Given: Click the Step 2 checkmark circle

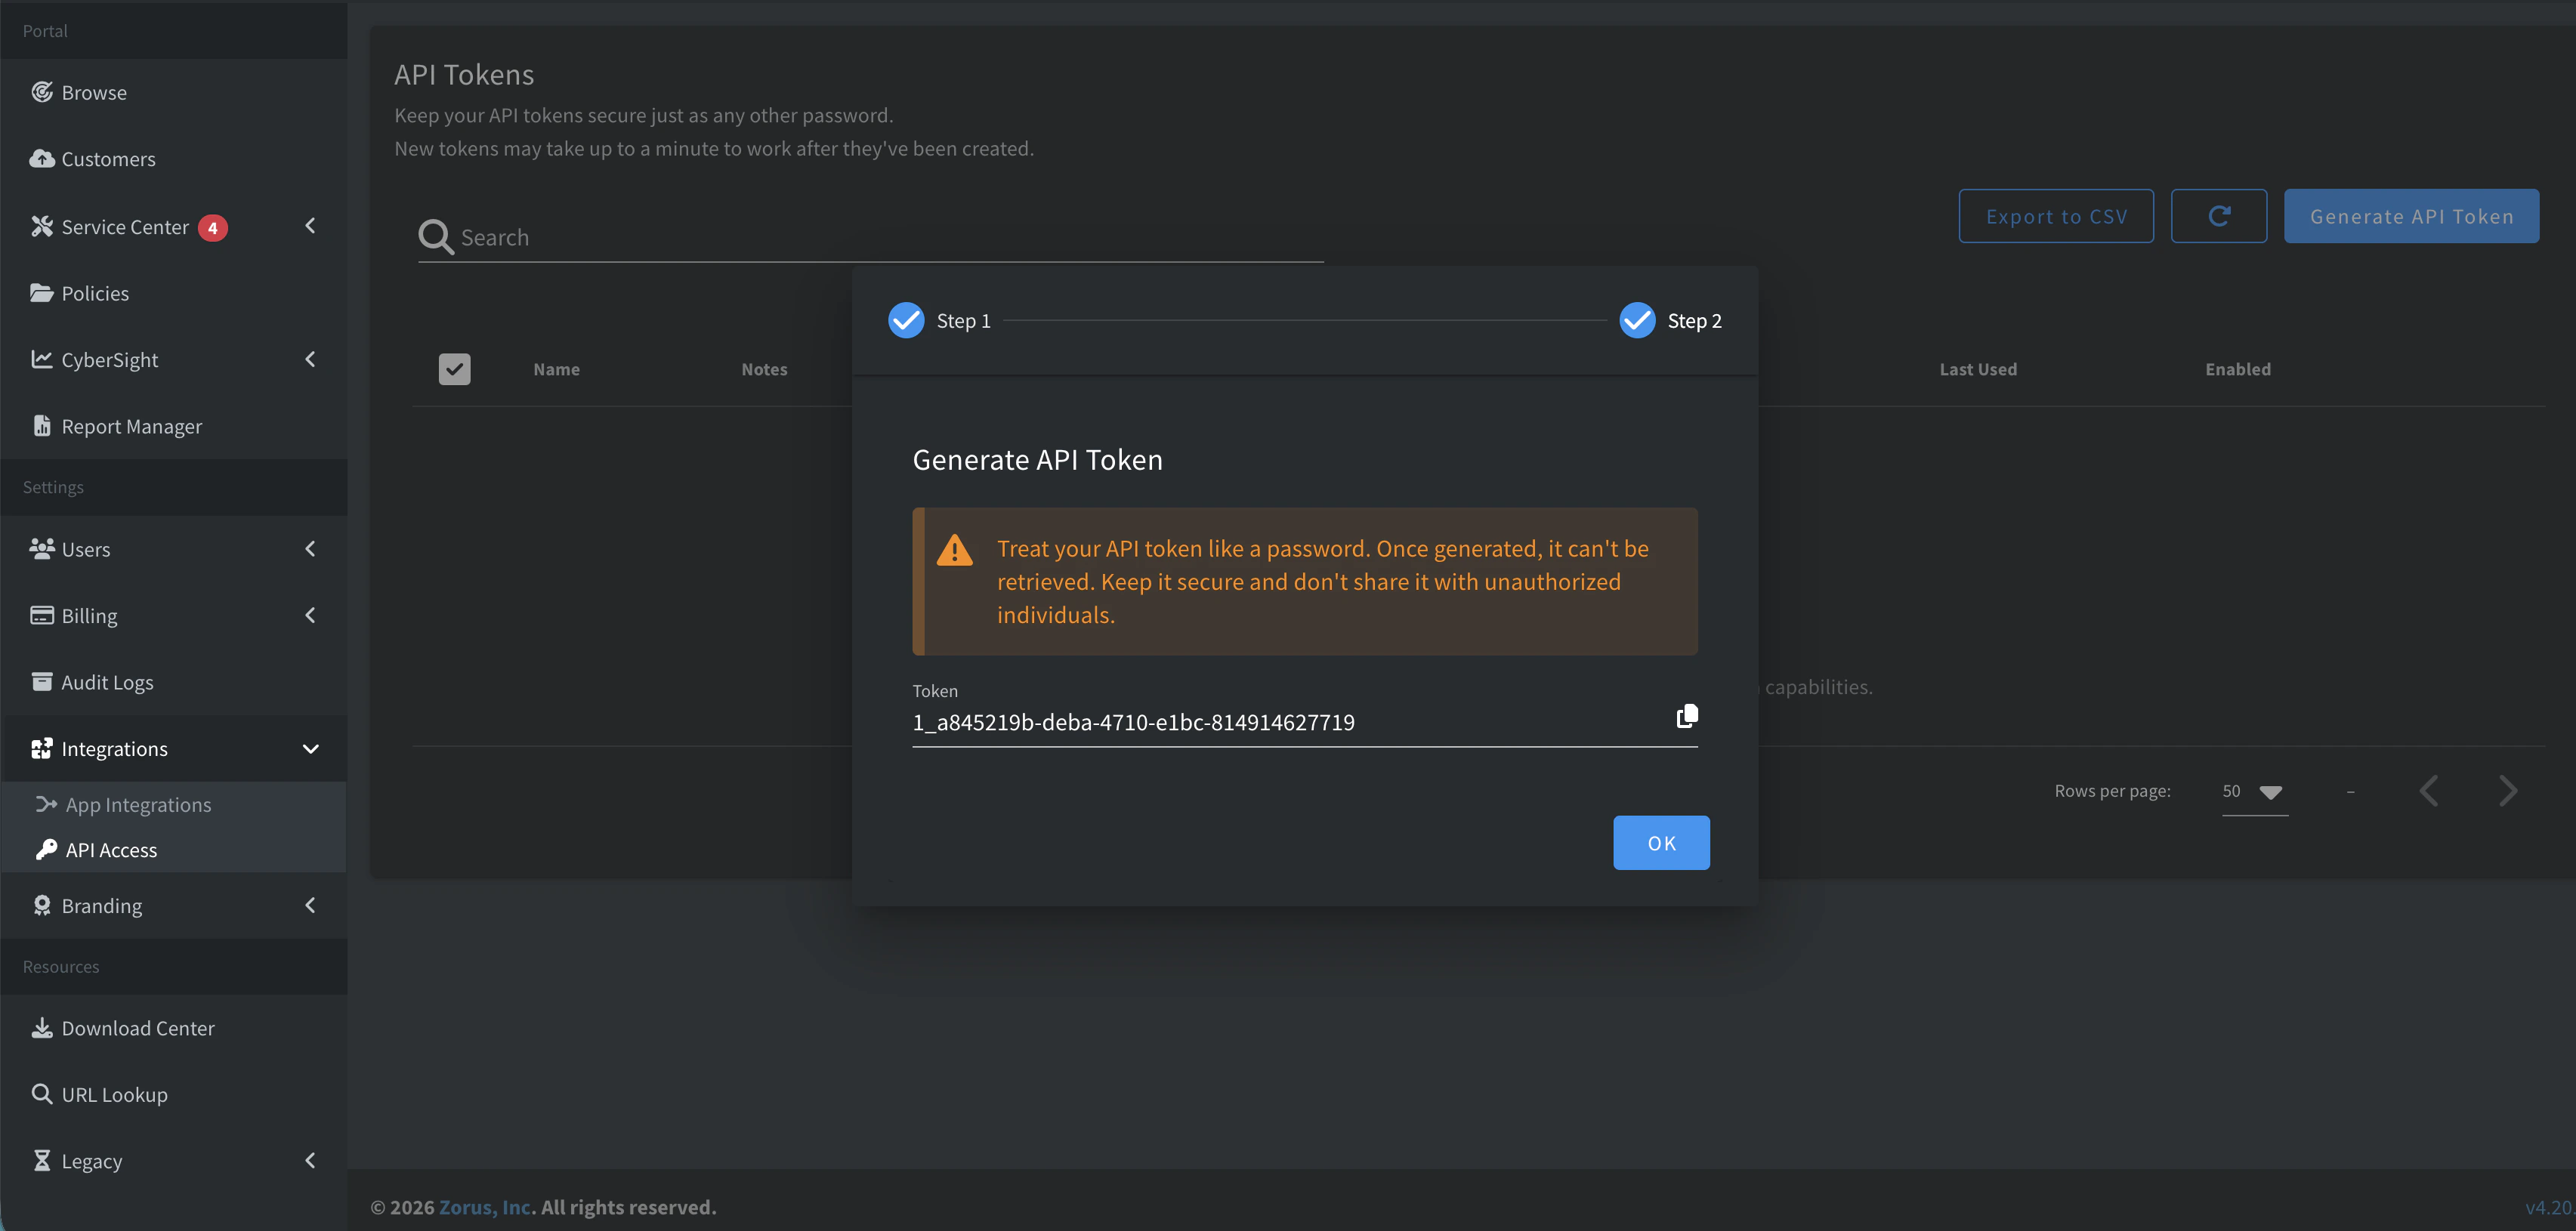Looking at the screenshot, I should point(1637,320).
